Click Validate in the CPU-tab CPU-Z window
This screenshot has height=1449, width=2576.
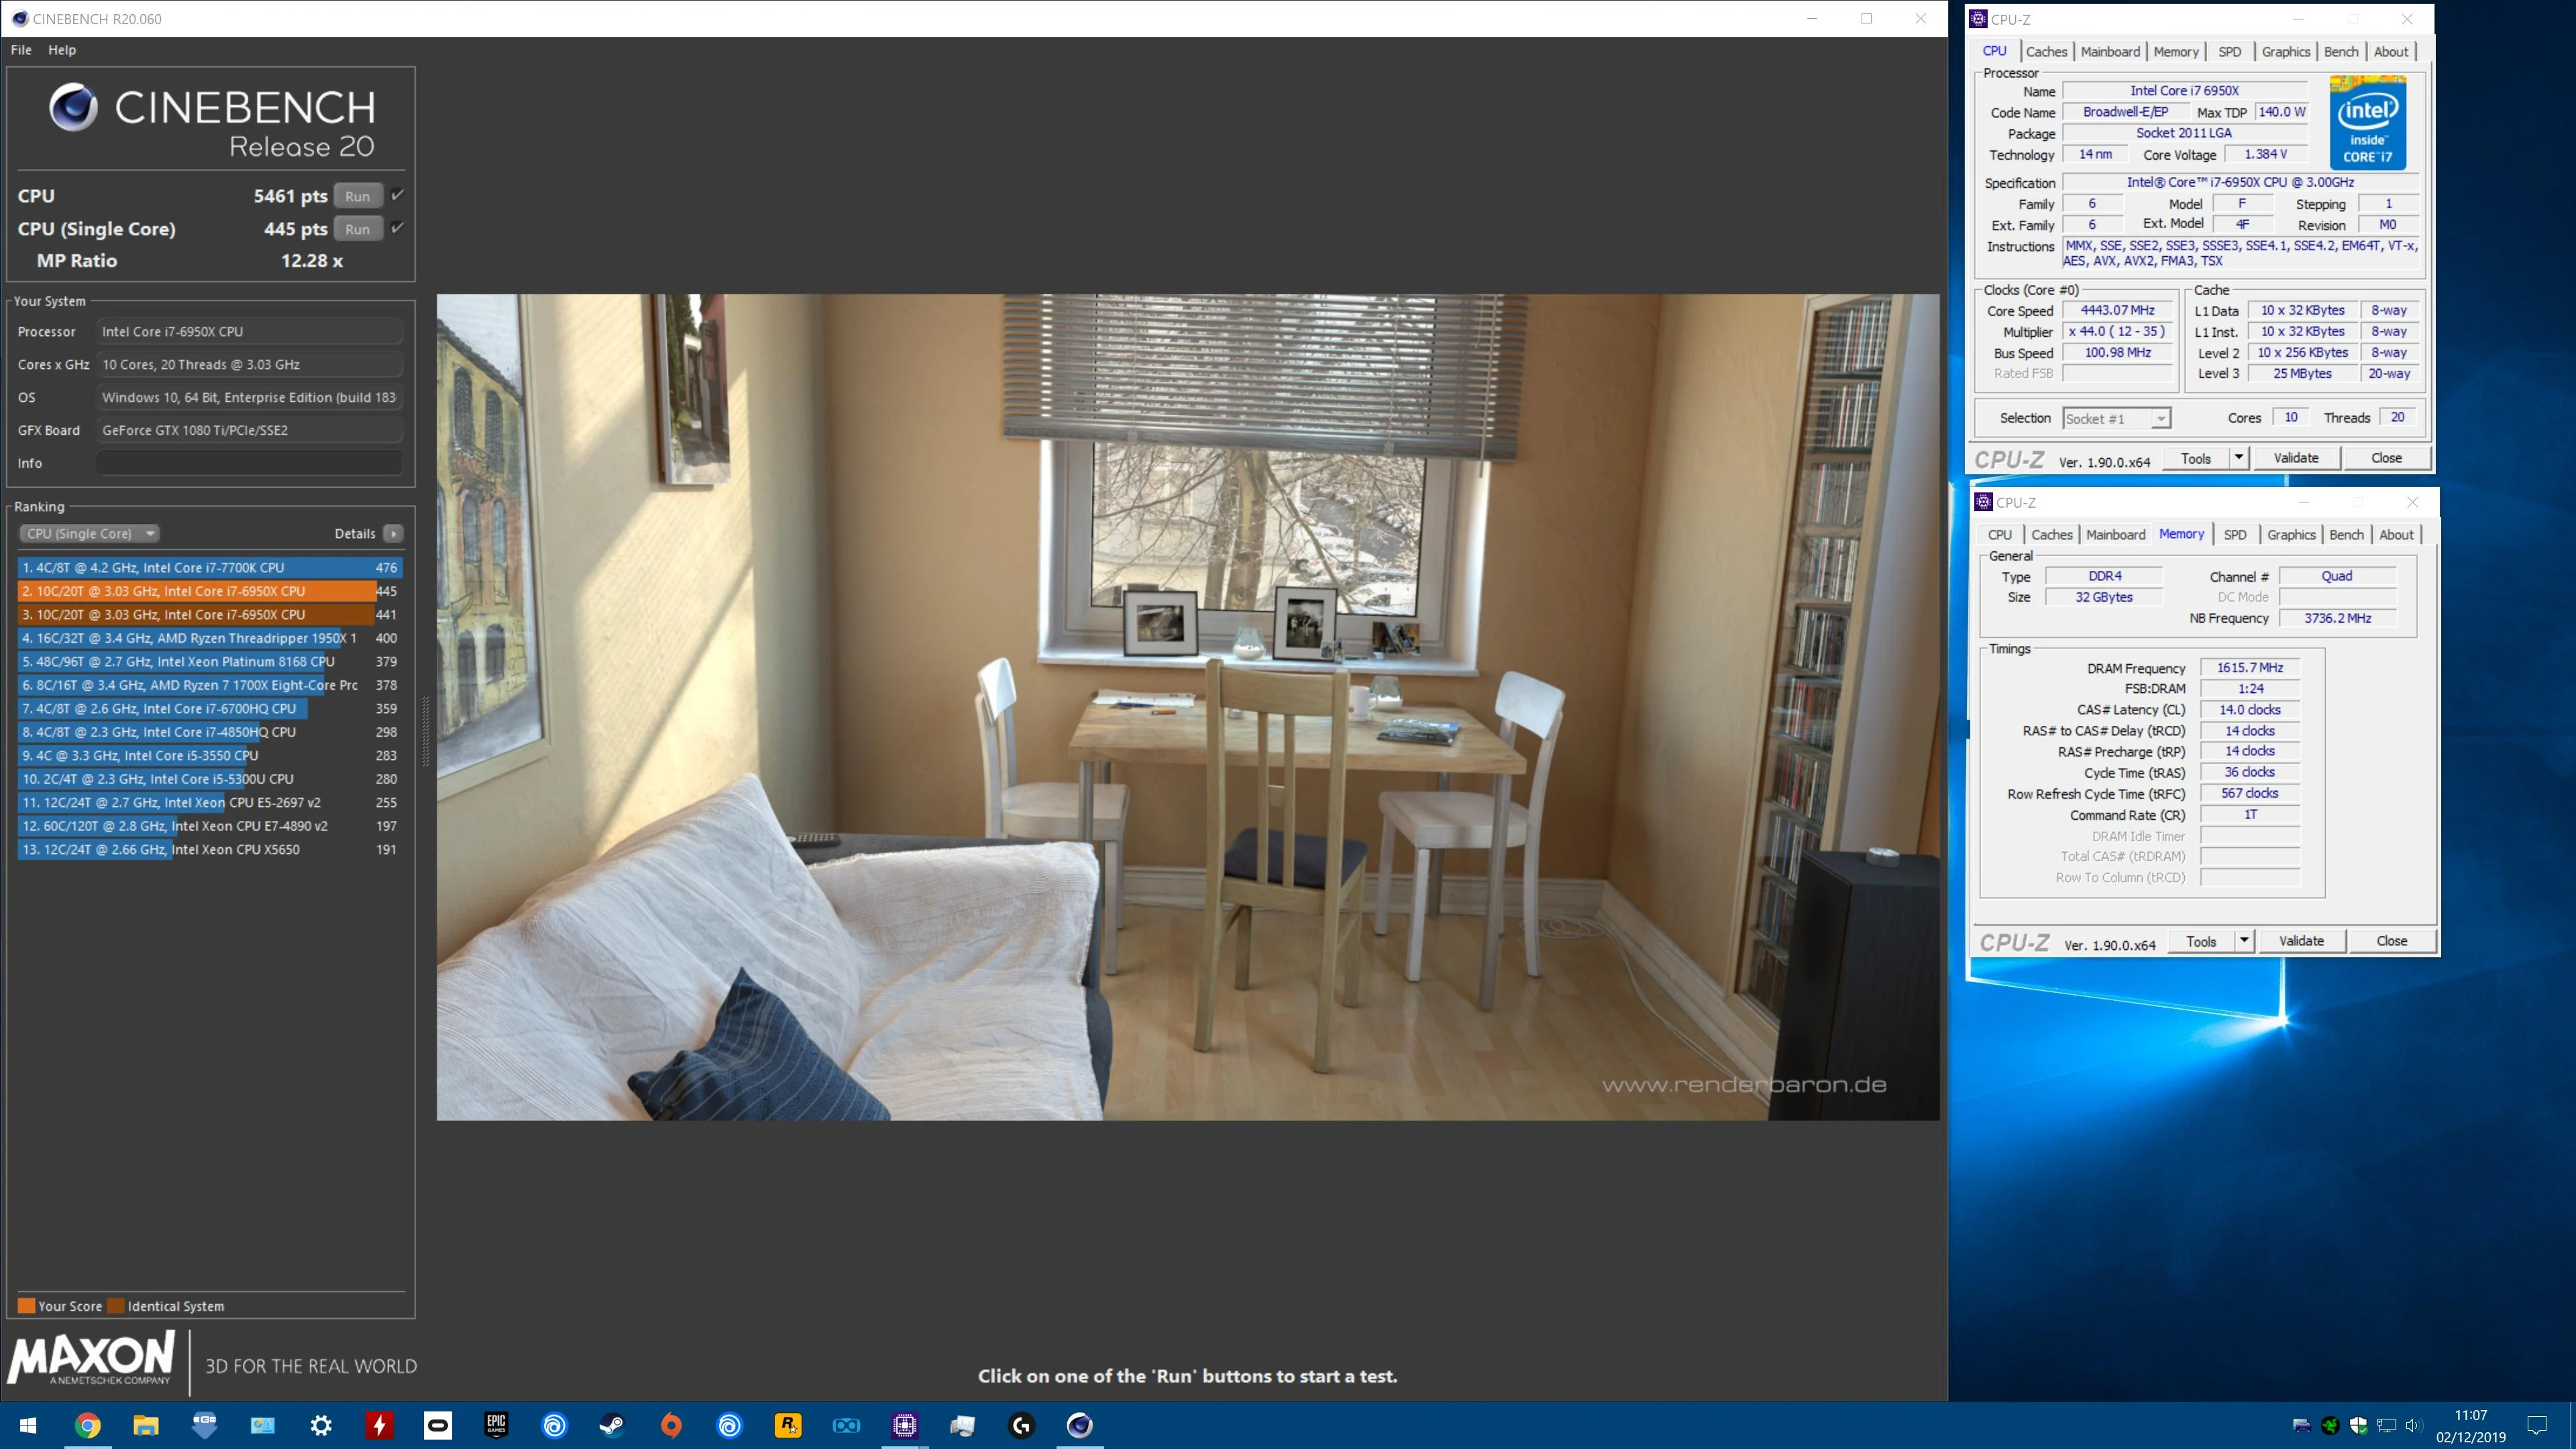click(2295, 457)
